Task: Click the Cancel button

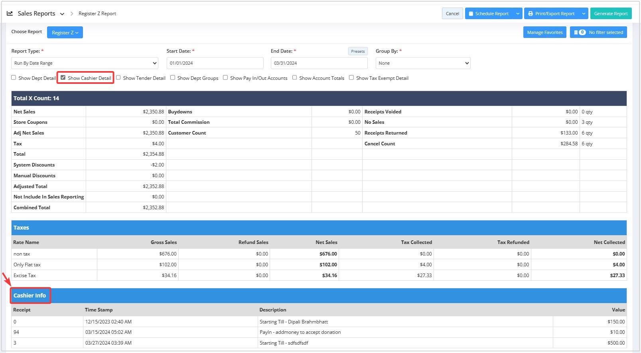Action: (452, 14)
